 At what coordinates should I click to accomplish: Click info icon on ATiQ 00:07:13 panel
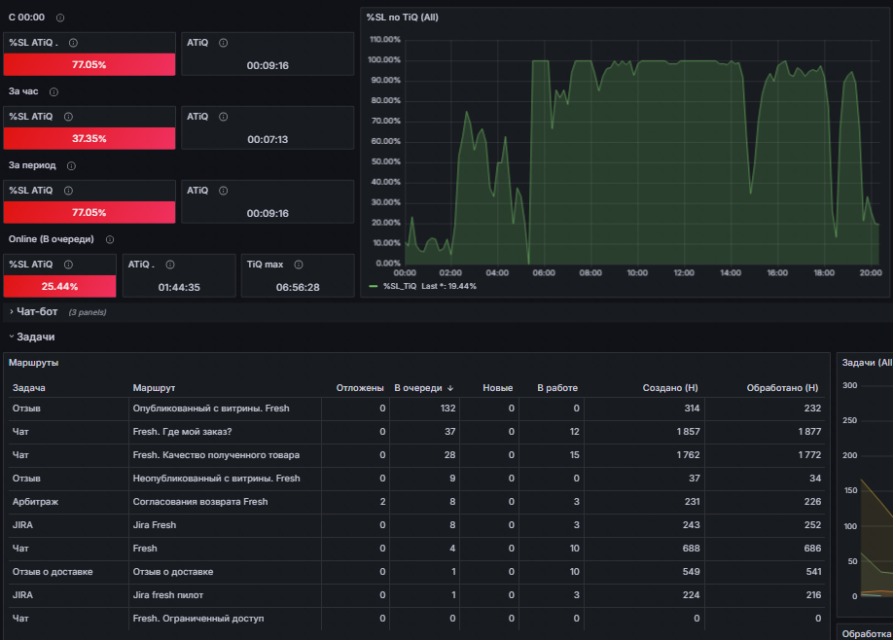(224, 117)
